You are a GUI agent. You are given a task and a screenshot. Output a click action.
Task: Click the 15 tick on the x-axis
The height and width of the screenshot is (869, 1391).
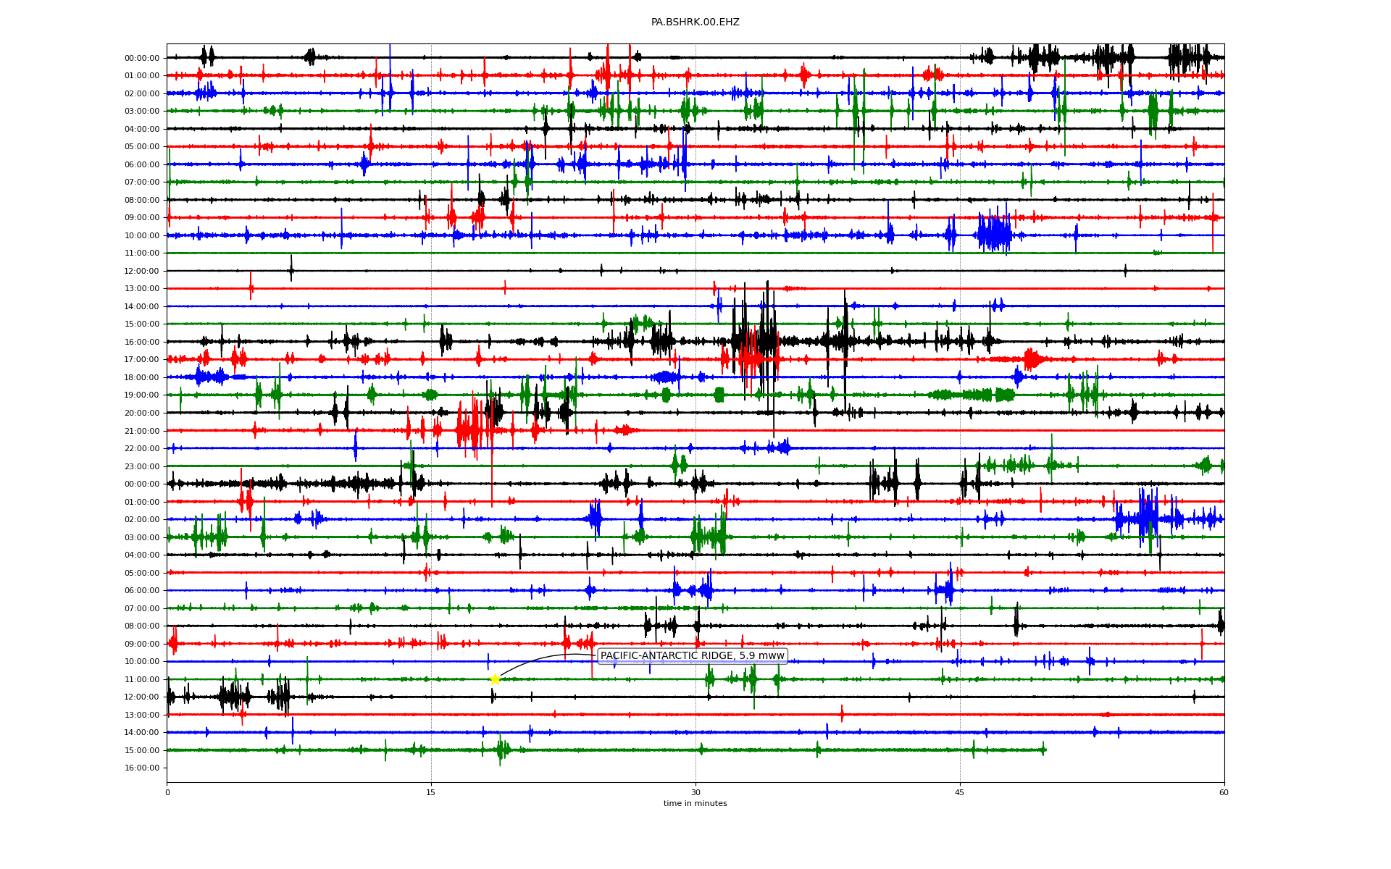[431, 792]
